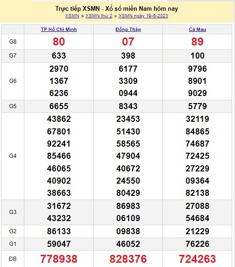The width and height of the screenshot is (235, 267).
Task: Click G8 result 89 for Cà Mau
Action: 198,42
